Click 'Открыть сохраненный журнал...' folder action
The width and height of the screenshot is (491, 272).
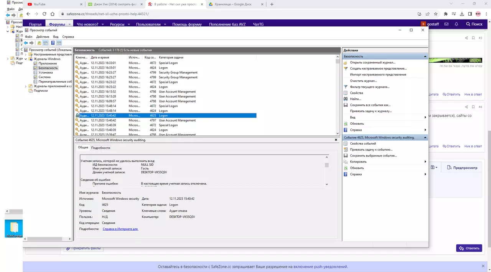[372, 62]
